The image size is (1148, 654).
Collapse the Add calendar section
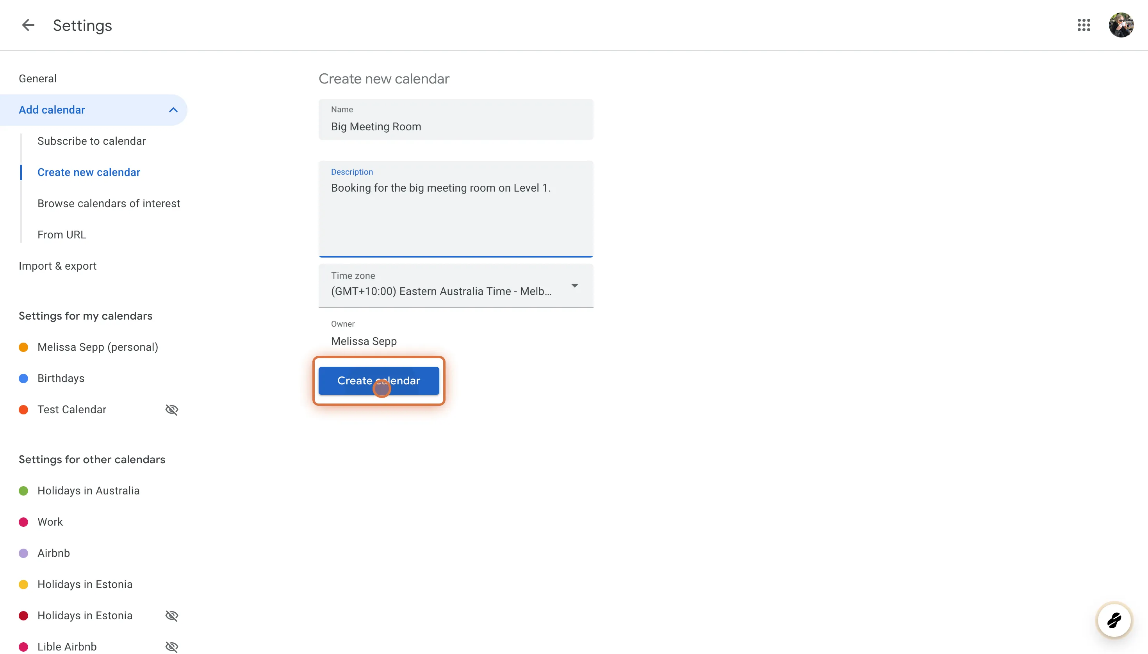point(173,110)
